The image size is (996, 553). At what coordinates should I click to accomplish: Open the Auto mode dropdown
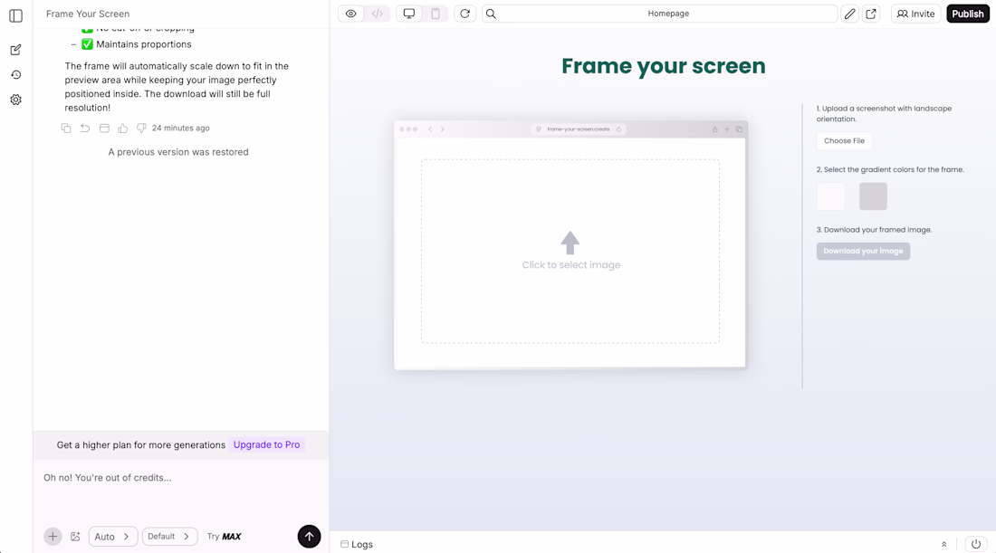(112, 537)
